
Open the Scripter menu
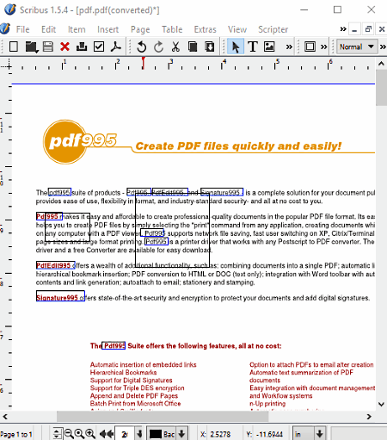coord(273,29)
